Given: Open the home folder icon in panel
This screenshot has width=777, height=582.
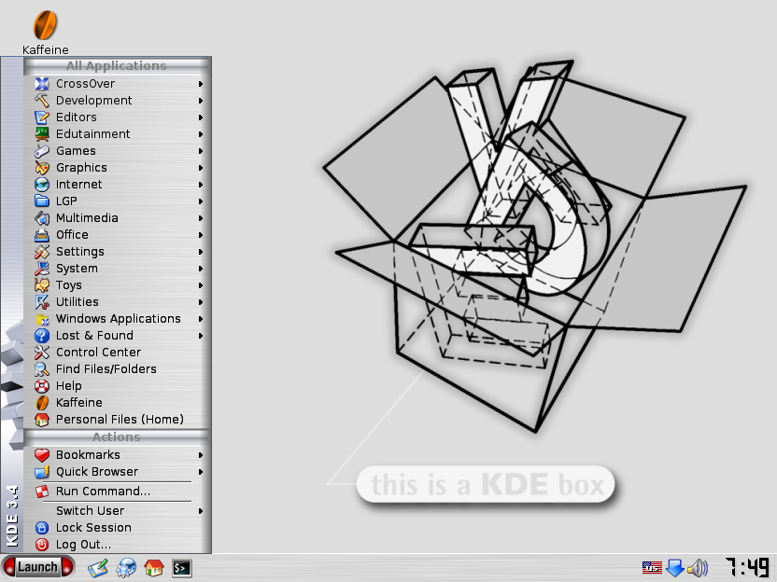Looking at the screenshot, I should (154, 568).
